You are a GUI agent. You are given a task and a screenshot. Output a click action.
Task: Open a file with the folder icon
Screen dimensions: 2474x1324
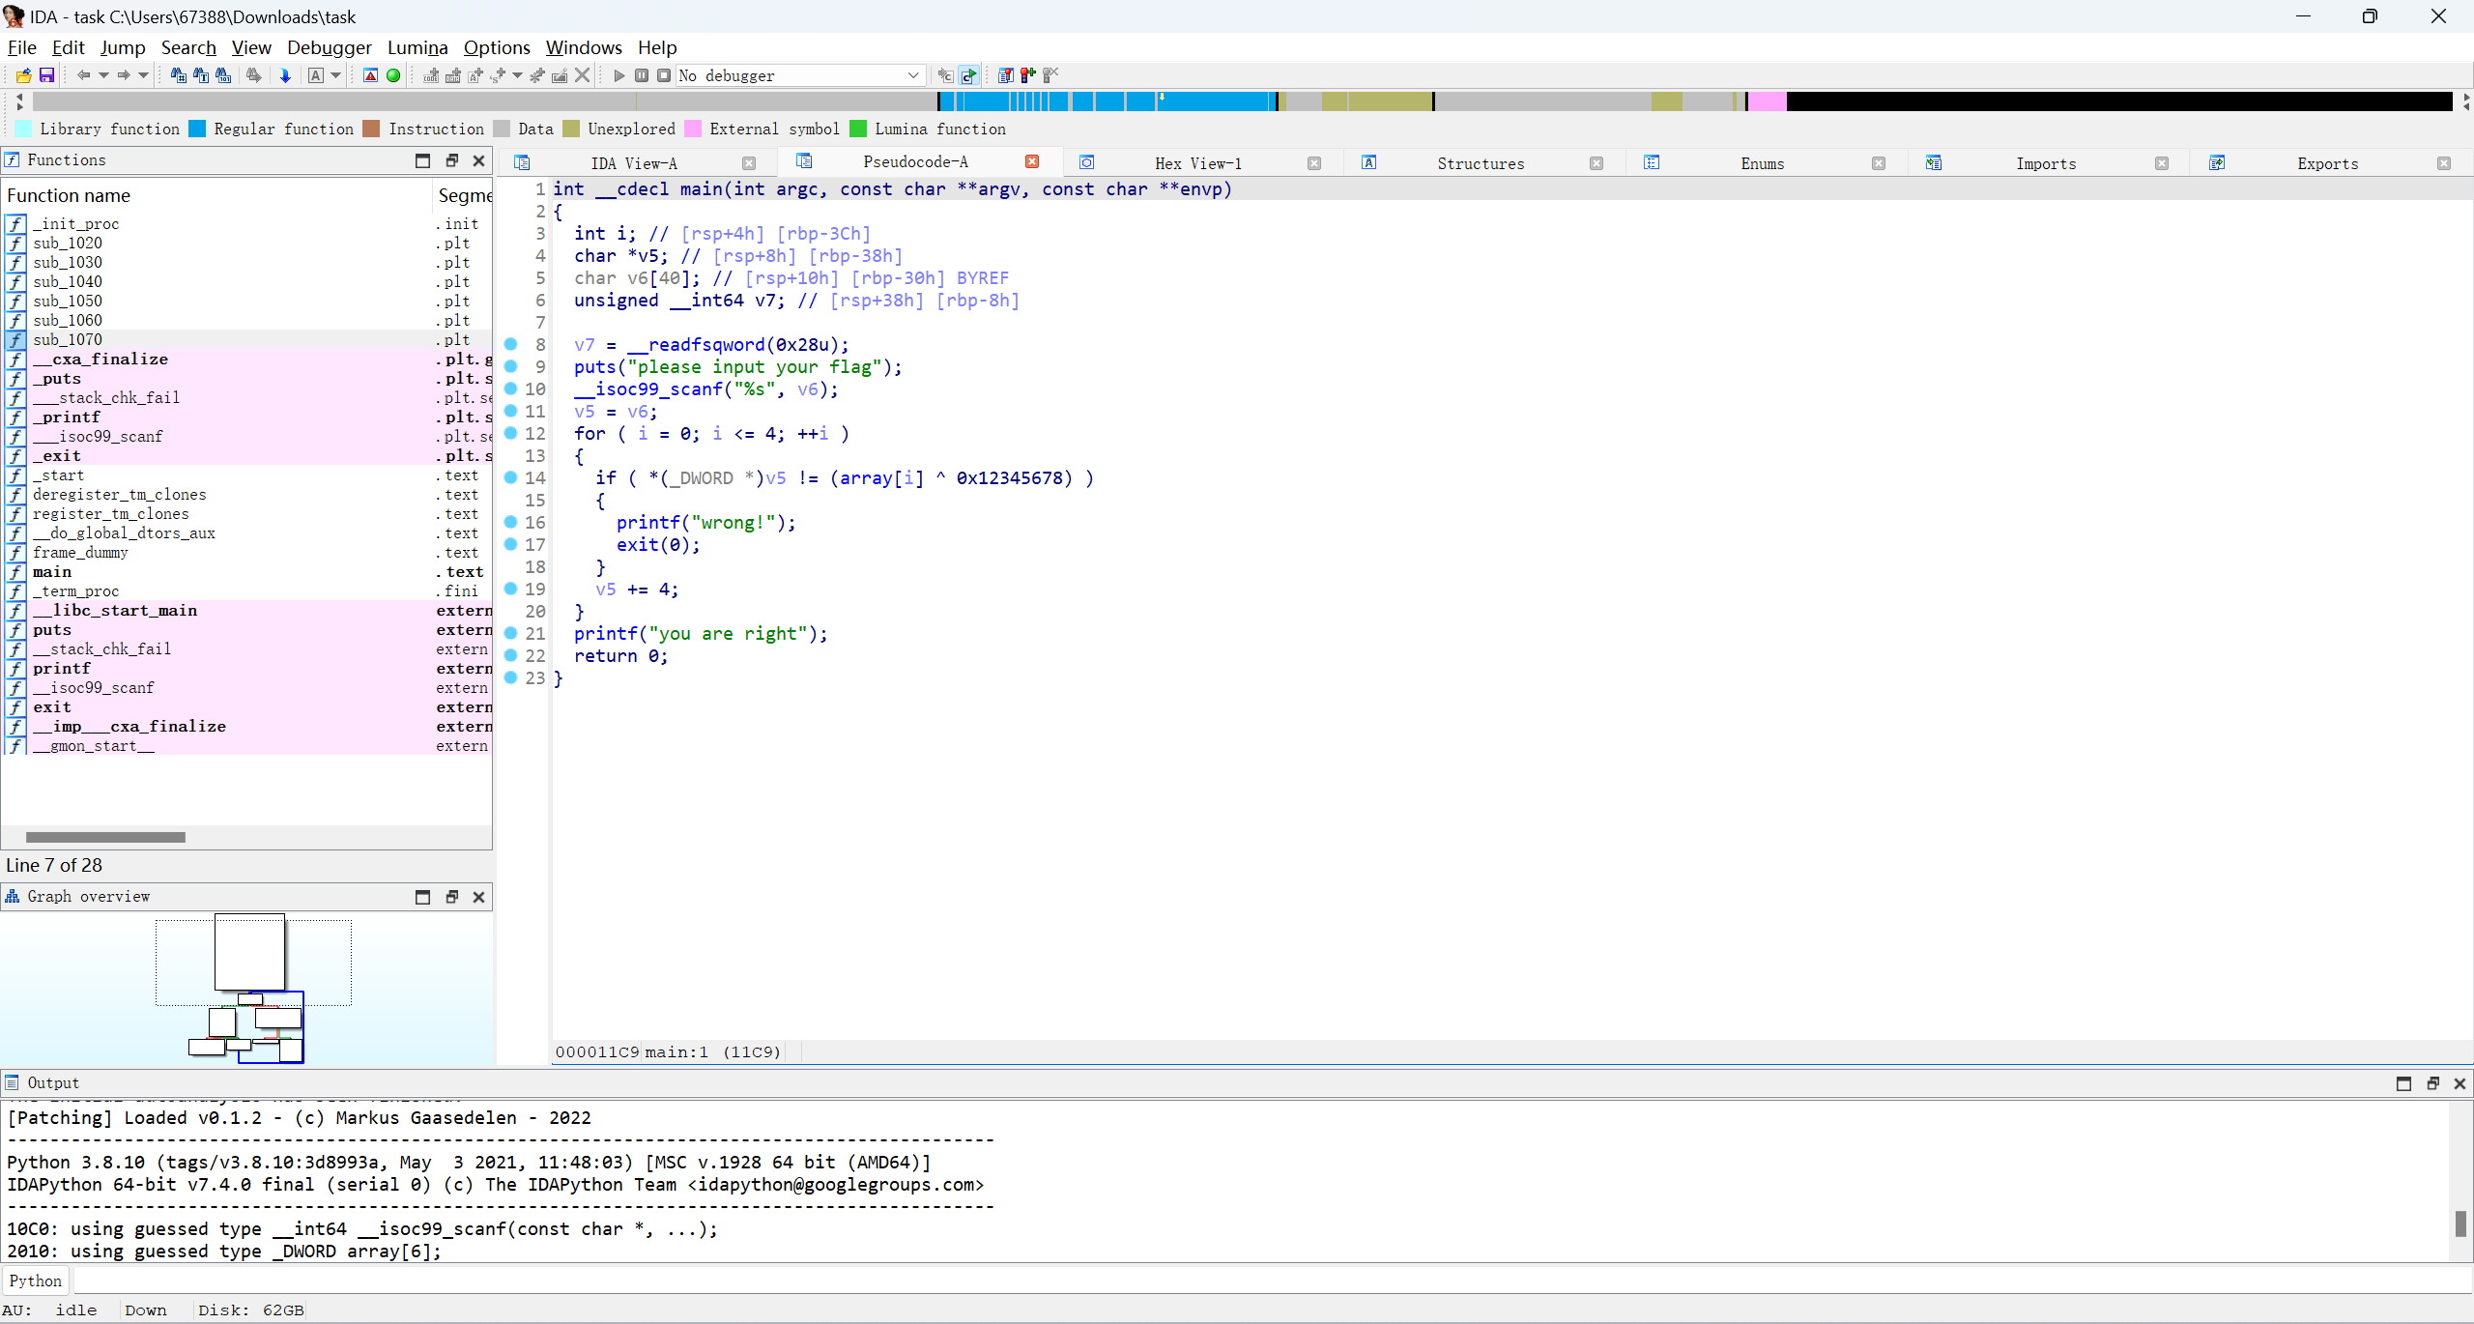point(23,75)
